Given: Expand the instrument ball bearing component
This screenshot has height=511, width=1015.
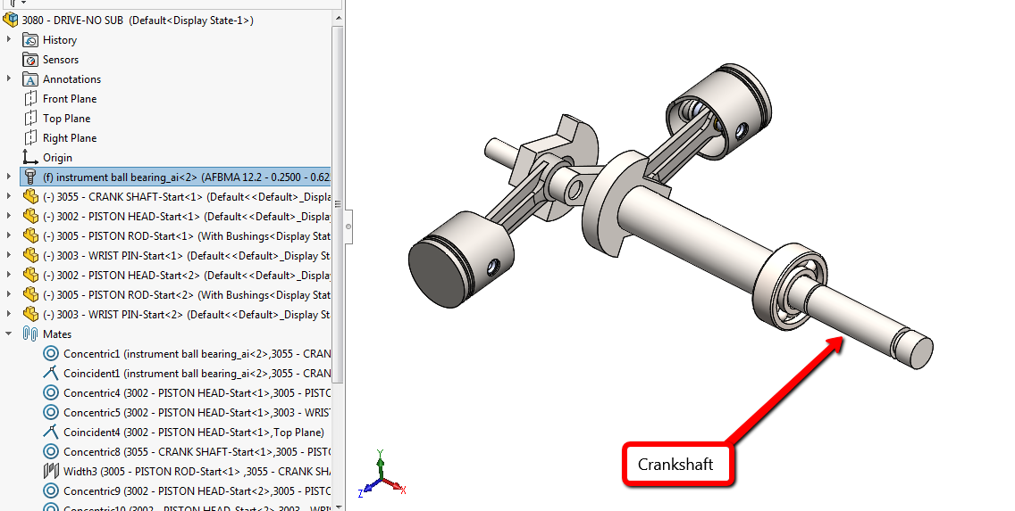Looking at the screenshot, I should click(x=8, y=177).
